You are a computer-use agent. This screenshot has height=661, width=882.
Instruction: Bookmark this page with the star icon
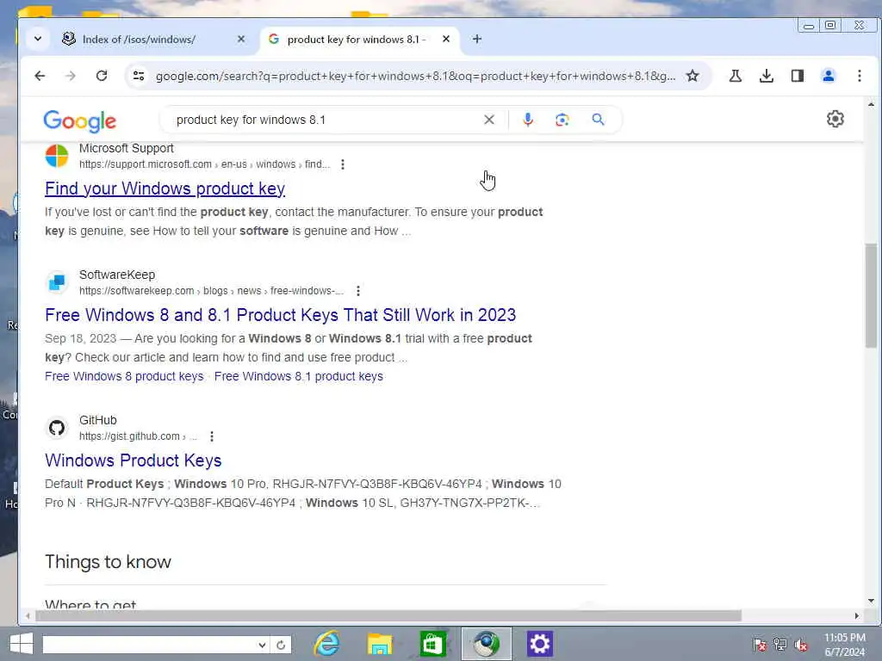[693, 76]
